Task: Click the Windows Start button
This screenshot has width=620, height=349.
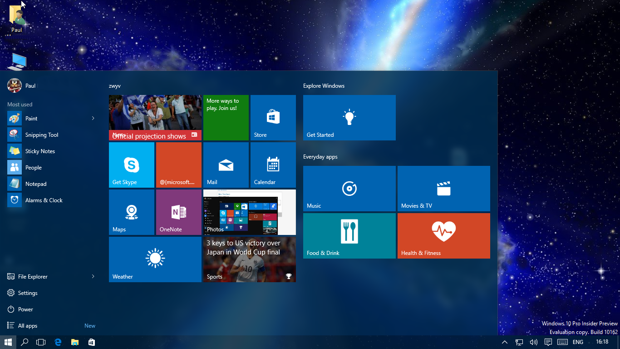Action: [8, 342]
